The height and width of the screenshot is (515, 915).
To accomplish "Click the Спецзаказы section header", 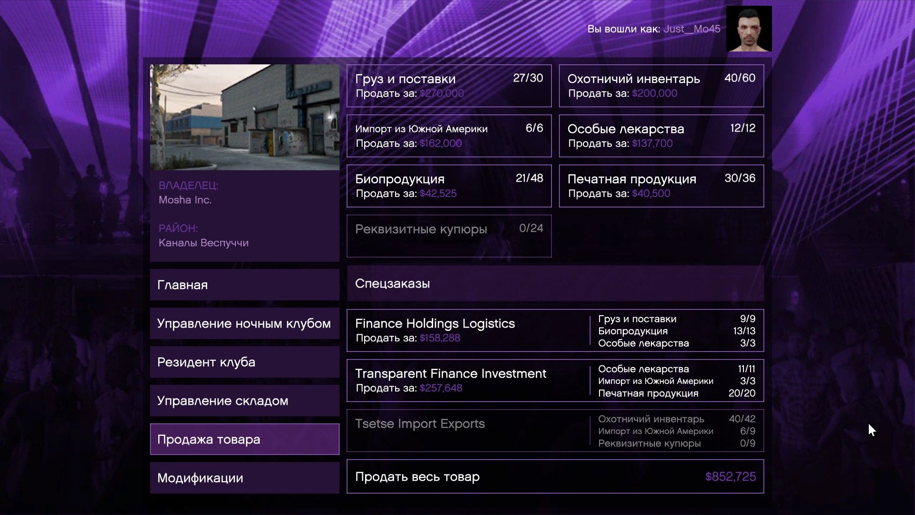I will coord(555,284).
